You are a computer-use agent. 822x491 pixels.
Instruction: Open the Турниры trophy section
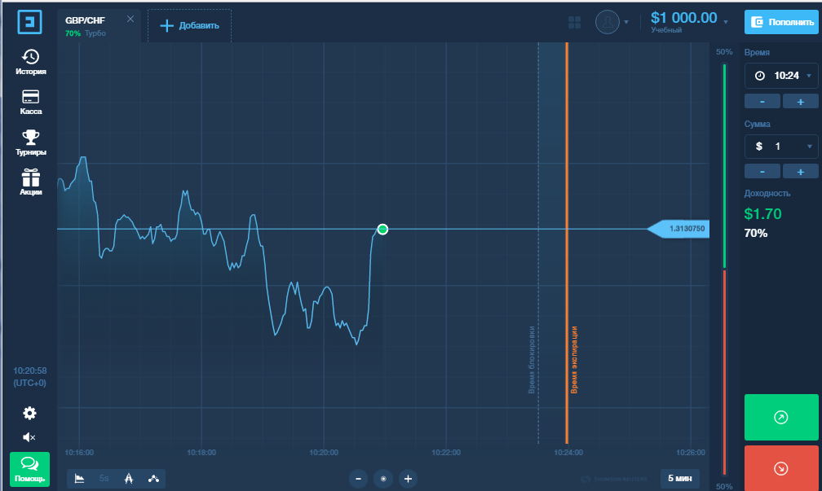(x=30, y=142)
